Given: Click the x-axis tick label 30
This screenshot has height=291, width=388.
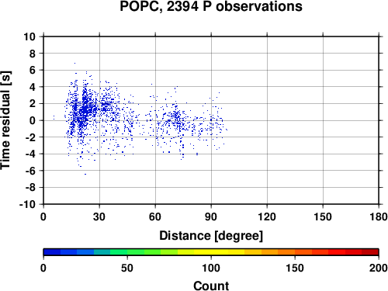Looking at the screenshot, I should coord(99,217).
